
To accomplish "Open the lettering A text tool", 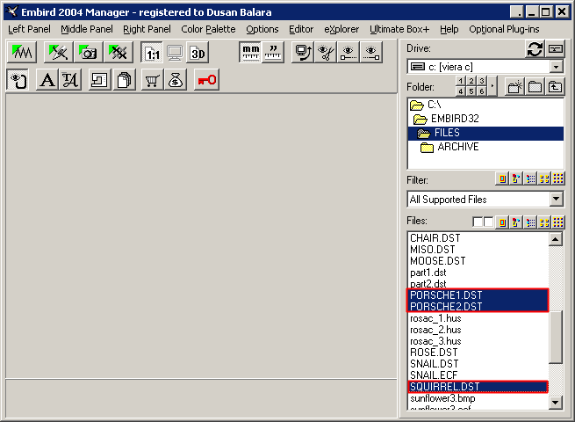I will [47, 80].
